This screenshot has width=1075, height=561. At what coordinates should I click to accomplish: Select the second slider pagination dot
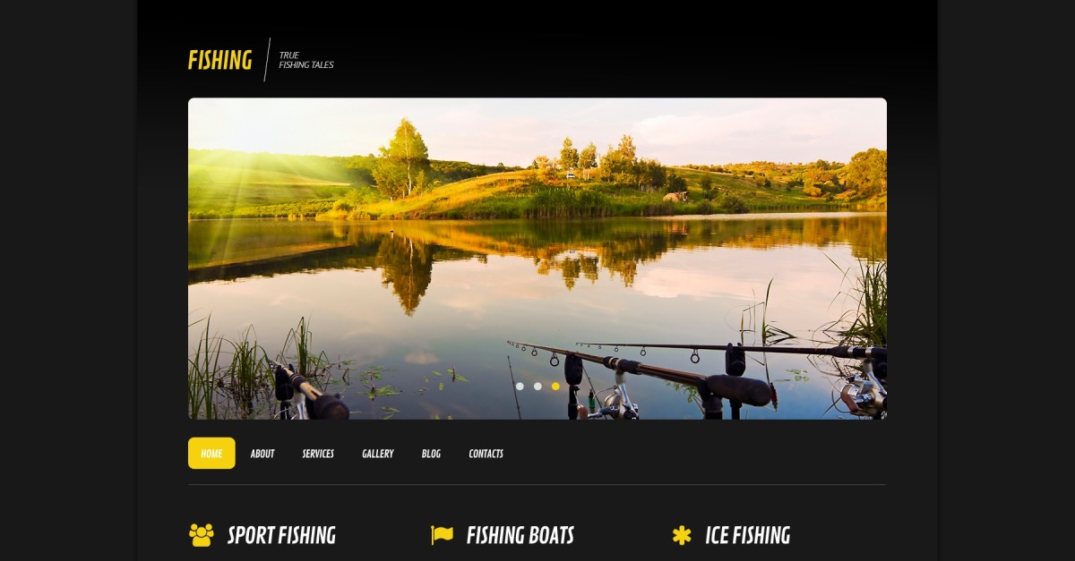click(537, 387)
